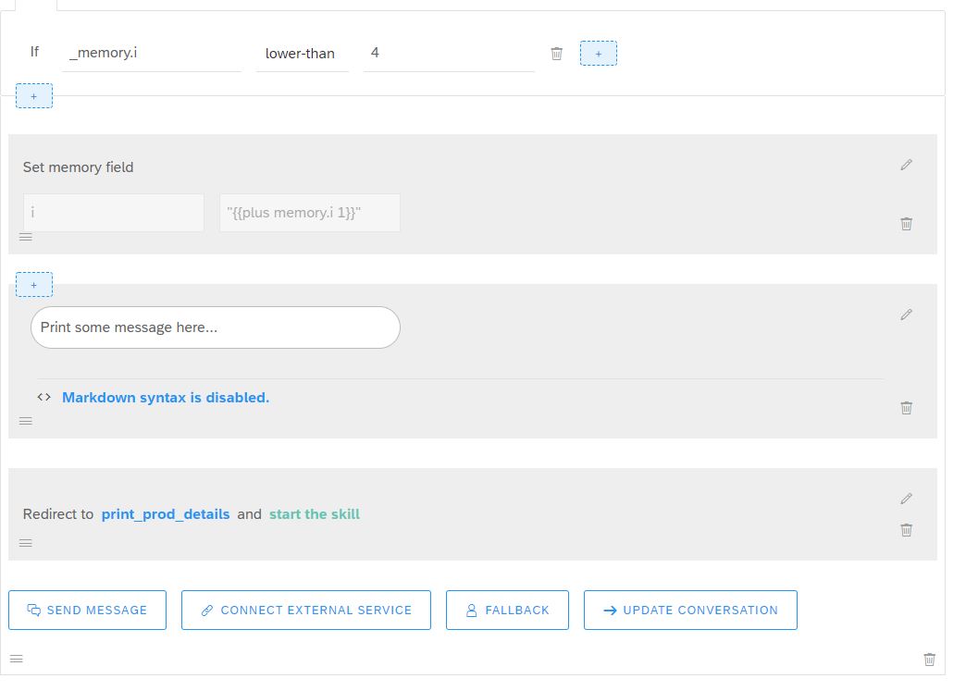
Task: Add condition with plus next to value 4
Action: click(x=599, y=54)
